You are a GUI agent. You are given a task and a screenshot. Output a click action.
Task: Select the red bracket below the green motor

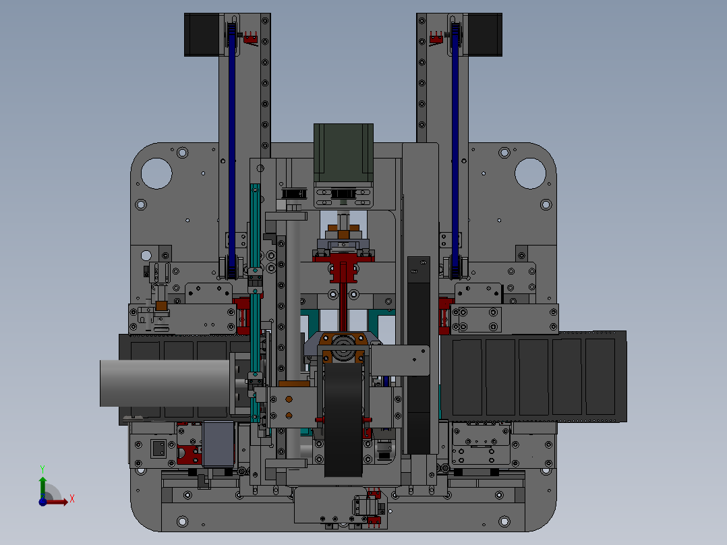(x=343, y=268)
